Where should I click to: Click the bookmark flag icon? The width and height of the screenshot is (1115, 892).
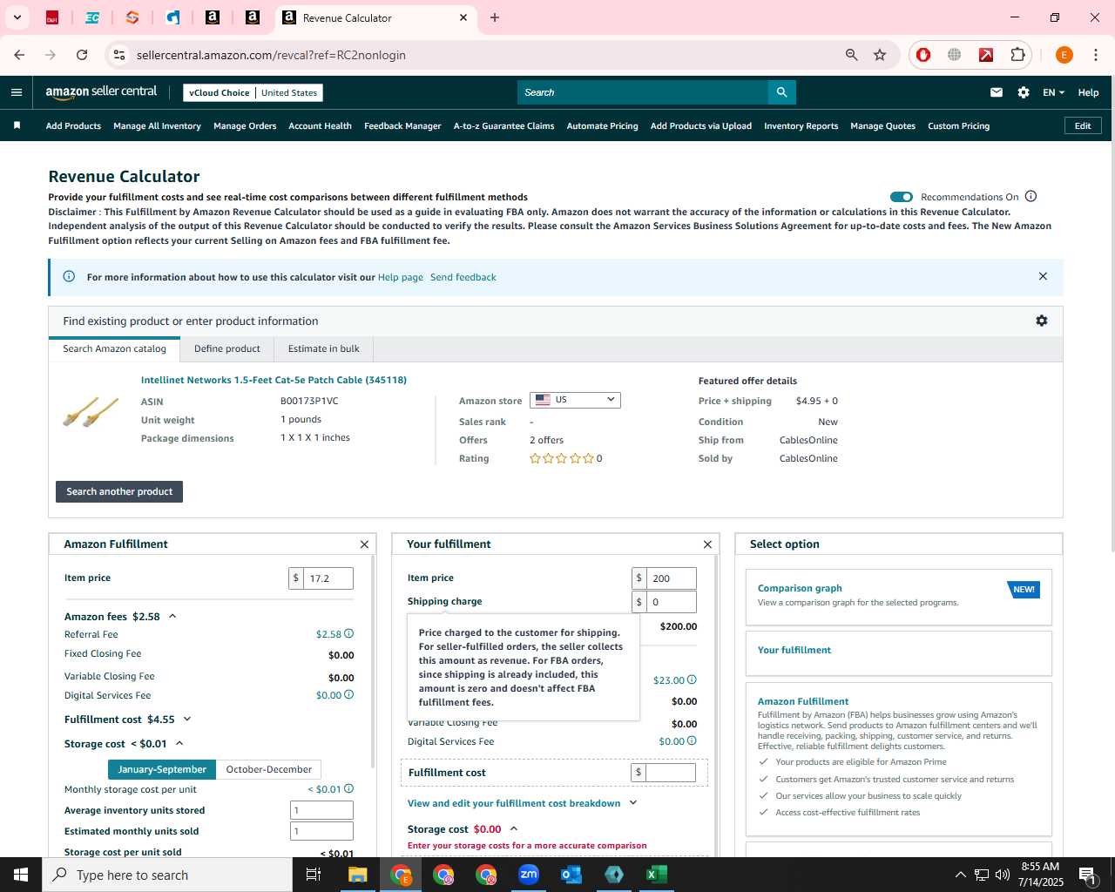coord(17,125)
